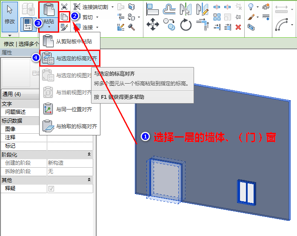Expand dropdown under 修改 button

[10, 35]
